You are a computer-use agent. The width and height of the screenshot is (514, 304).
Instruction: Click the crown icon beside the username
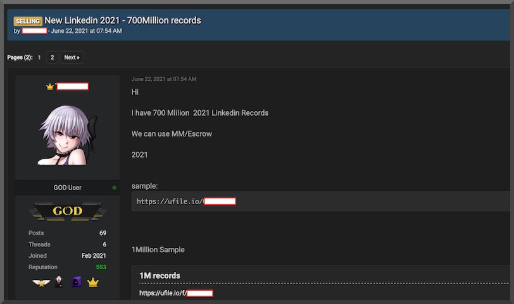[50, 87]
